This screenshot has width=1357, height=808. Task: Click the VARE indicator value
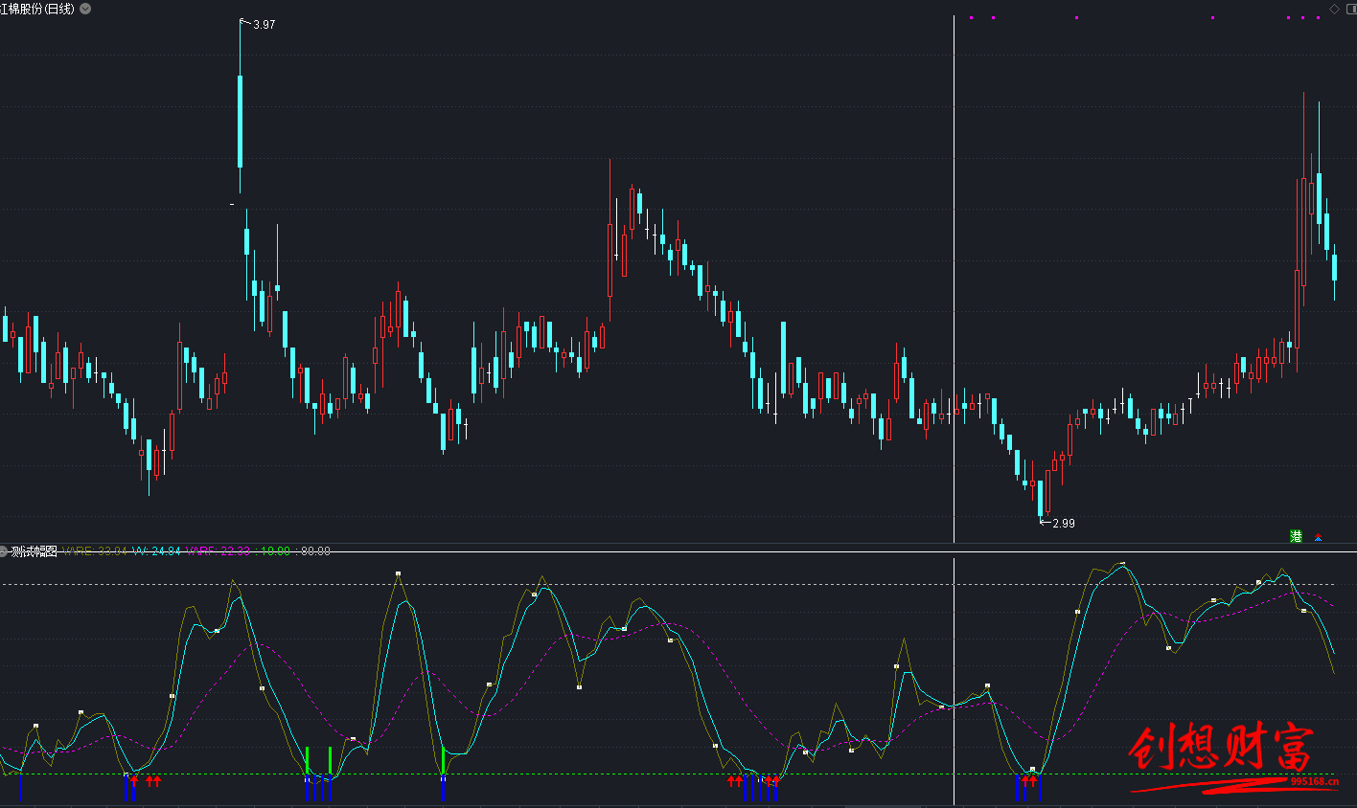[x=94, y=551]
